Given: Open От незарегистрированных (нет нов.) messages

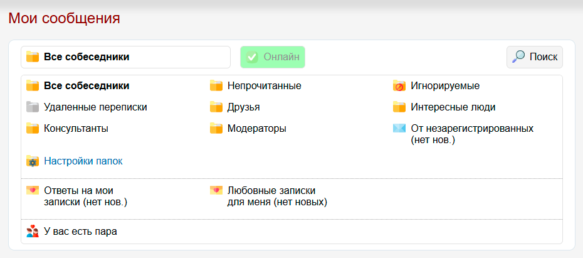Looking at the screenshot, I should [x=472, y=134].
